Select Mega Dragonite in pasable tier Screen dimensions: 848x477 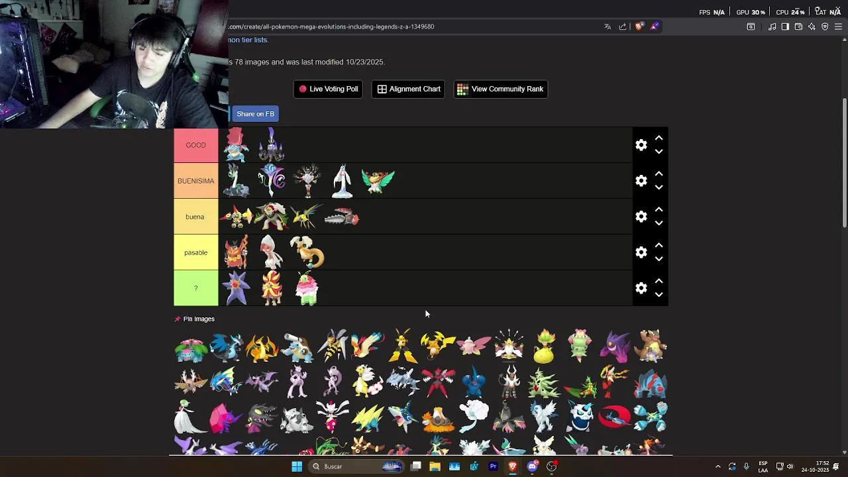tap(307, 252)
